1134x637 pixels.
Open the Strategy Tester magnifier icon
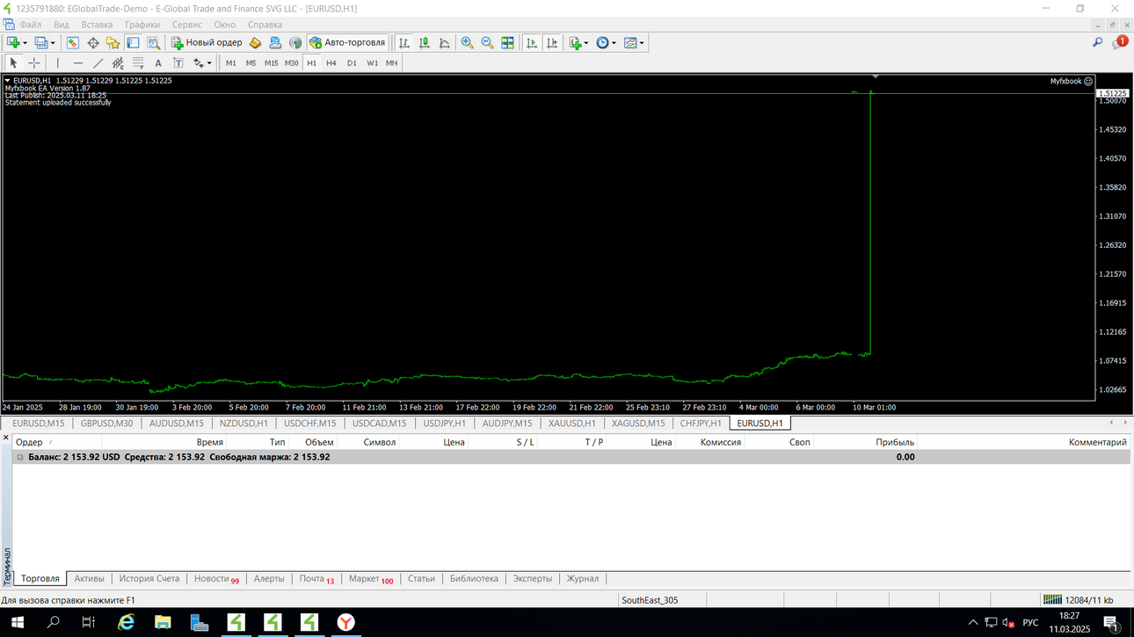point(154,42)
